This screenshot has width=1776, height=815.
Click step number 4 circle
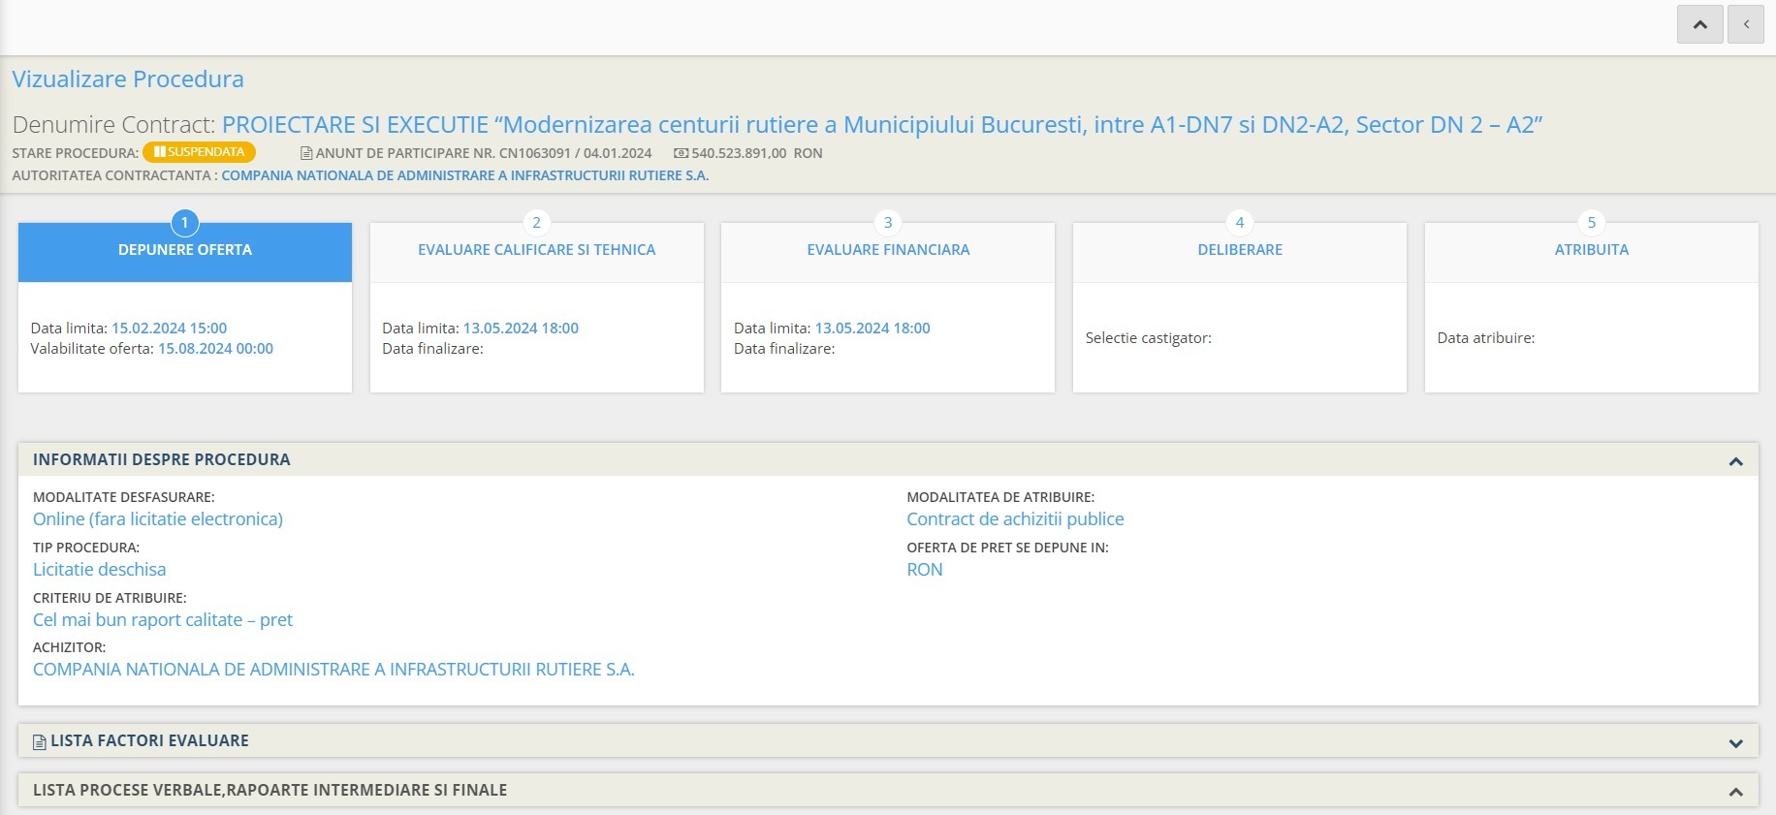[1240, 223]
